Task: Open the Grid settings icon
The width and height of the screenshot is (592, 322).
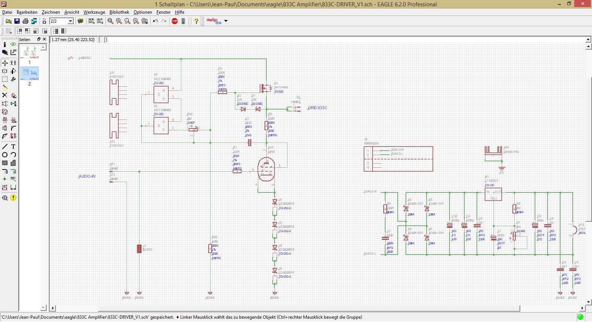Action: coord(9,31)
